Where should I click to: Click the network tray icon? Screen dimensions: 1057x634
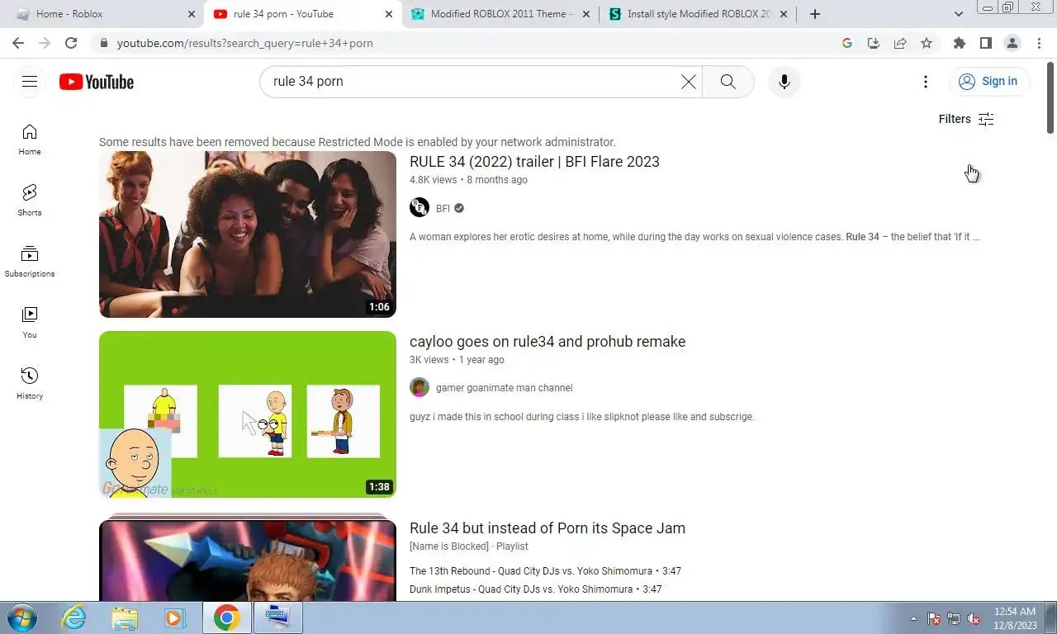click(954, 618)
